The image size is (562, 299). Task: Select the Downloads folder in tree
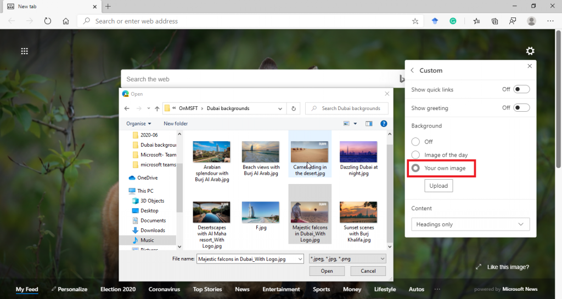149,231
